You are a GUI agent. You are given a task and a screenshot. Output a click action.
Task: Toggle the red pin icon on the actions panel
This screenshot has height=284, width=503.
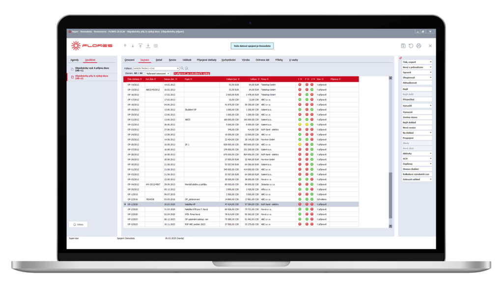(x=400, y=58)
